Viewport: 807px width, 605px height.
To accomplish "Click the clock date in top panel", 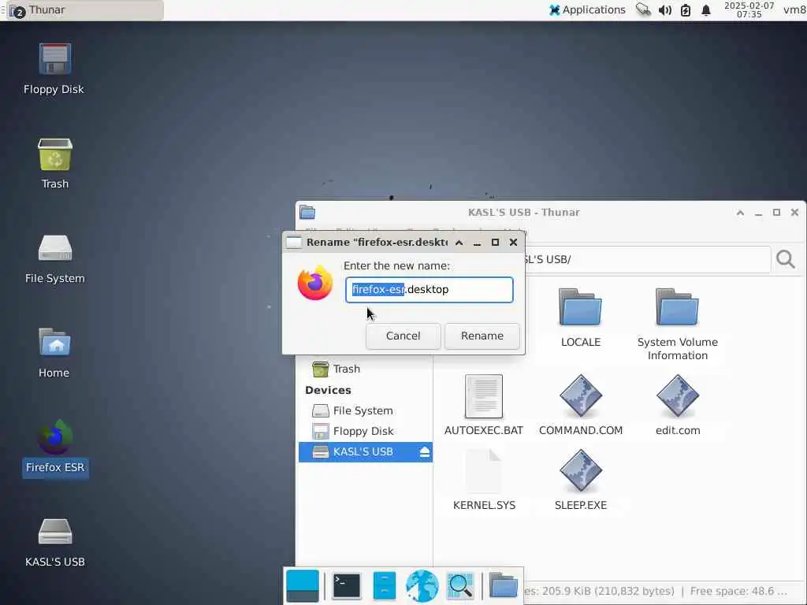I will pyautogui.click(x=749, y=9).
